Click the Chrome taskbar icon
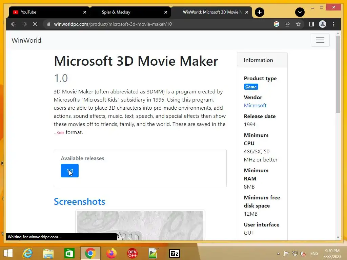This screenshot has width=347, height=260. click(x=90, y=253)
